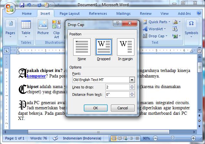
Task: Change language Indonesian (Indonesia)
Action: [82, 138]
